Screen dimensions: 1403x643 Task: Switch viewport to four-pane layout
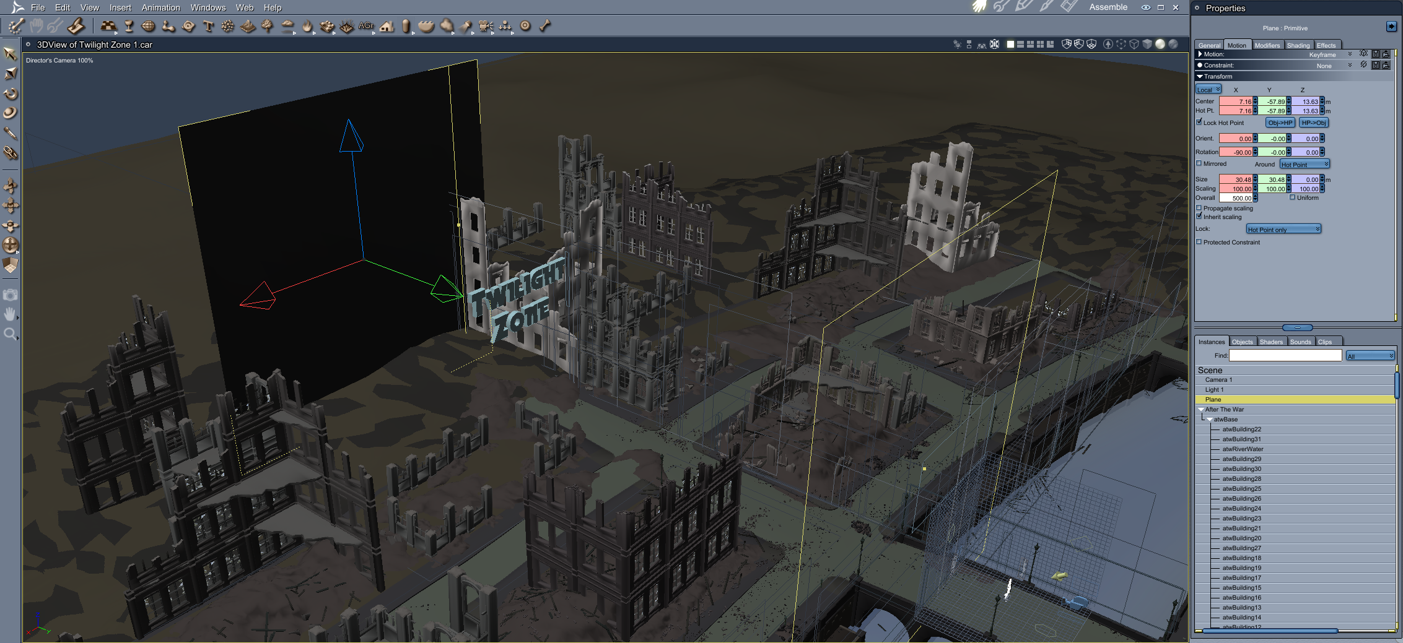click(1040, 45)
